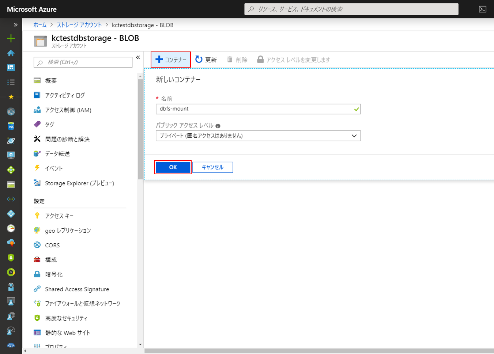This screenshot has height=354, width=494.
Task: Expand the left favorites sidebar with double chevron
Action: [15, 25]
